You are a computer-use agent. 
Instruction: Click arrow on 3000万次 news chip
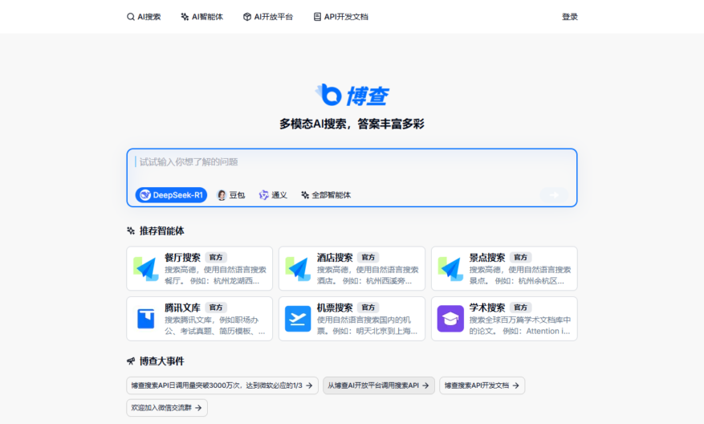(x=309, y=385)
